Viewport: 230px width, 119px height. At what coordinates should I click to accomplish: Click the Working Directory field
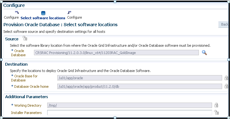130,105
